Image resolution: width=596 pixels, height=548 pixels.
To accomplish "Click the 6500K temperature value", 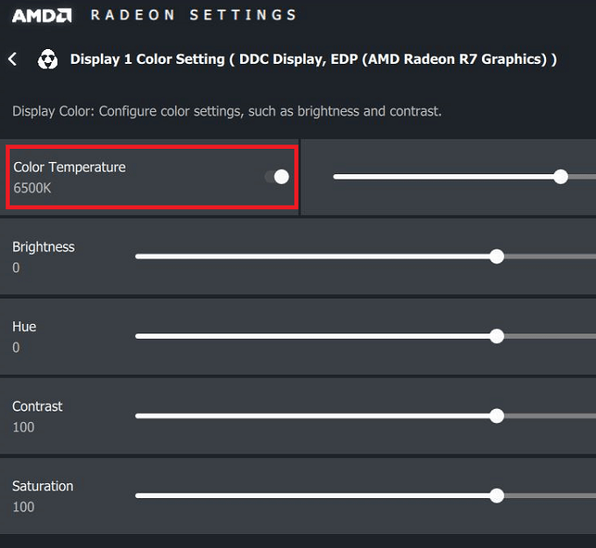I will (x=32, y=188).
